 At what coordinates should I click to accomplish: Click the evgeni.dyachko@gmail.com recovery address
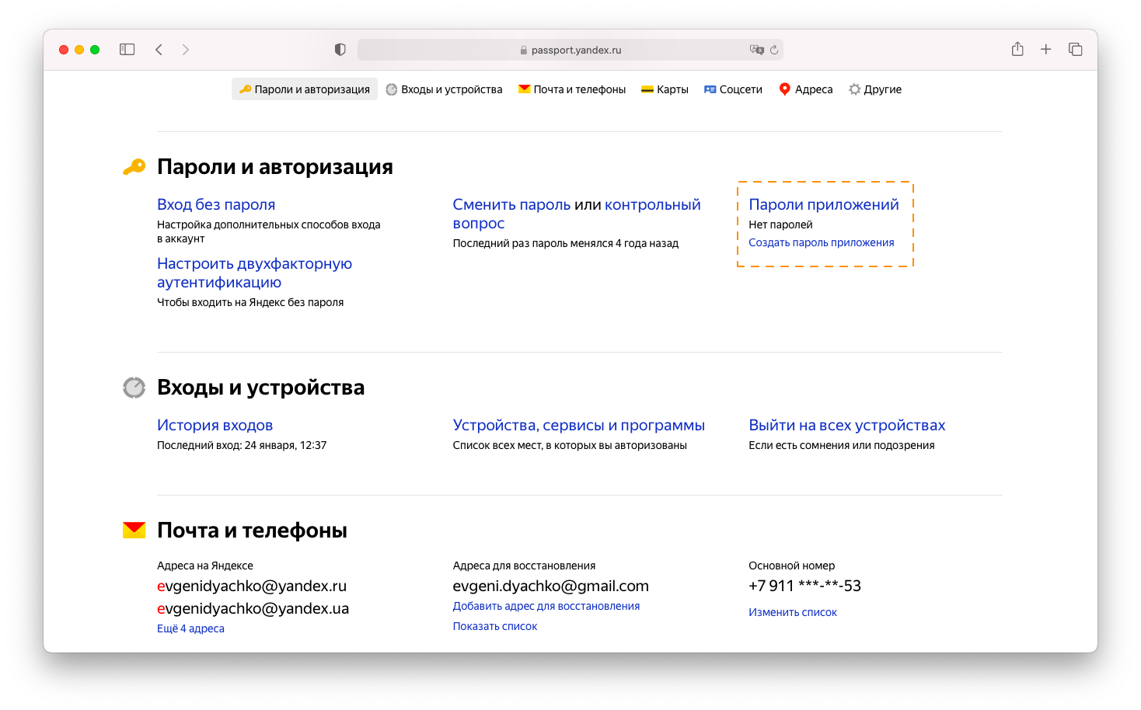pyautogui.click(x=551, y=586)
